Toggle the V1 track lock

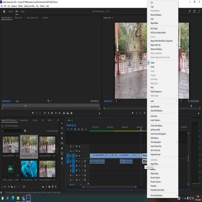coord(71,155)
